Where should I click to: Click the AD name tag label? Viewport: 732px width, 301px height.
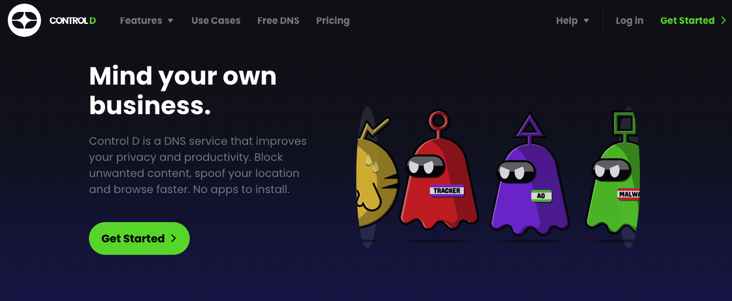pyautogui.click(x=541, y=196)
